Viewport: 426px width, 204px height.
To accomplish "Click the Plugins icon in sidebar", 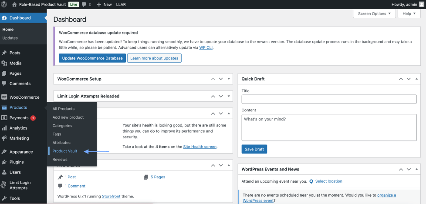I will (x=4, y=162).
